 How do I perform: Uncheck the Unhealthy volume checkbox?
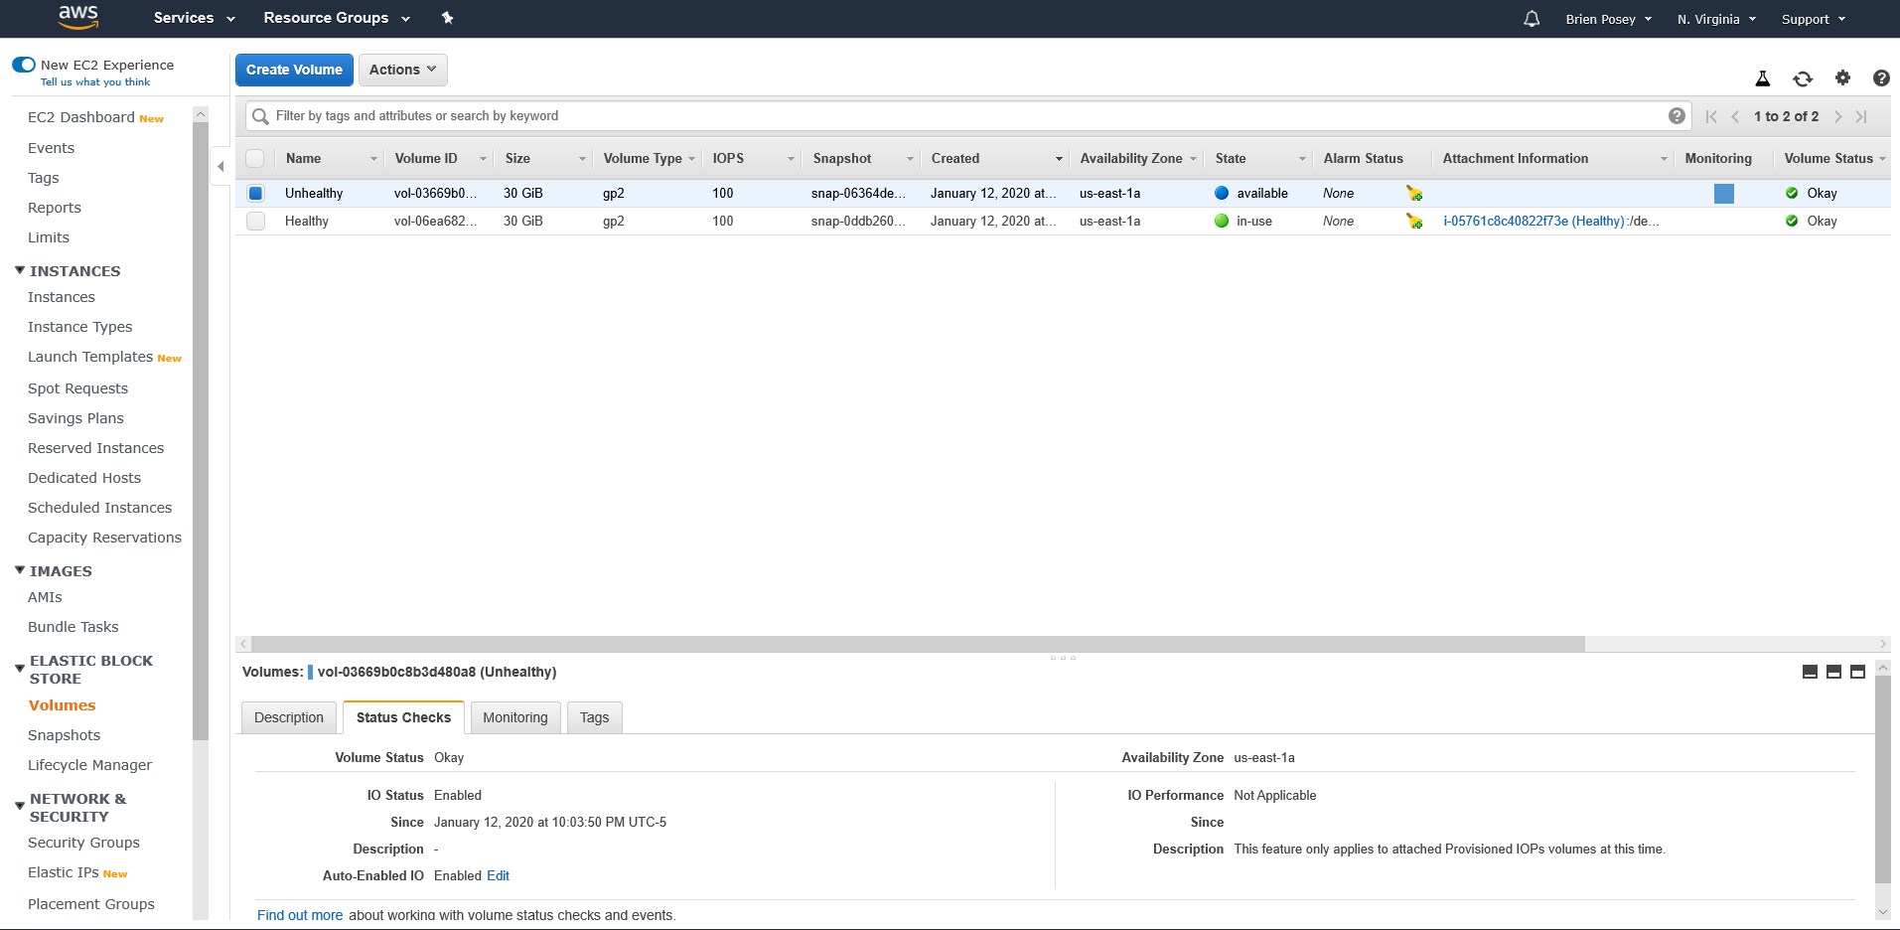255,193
